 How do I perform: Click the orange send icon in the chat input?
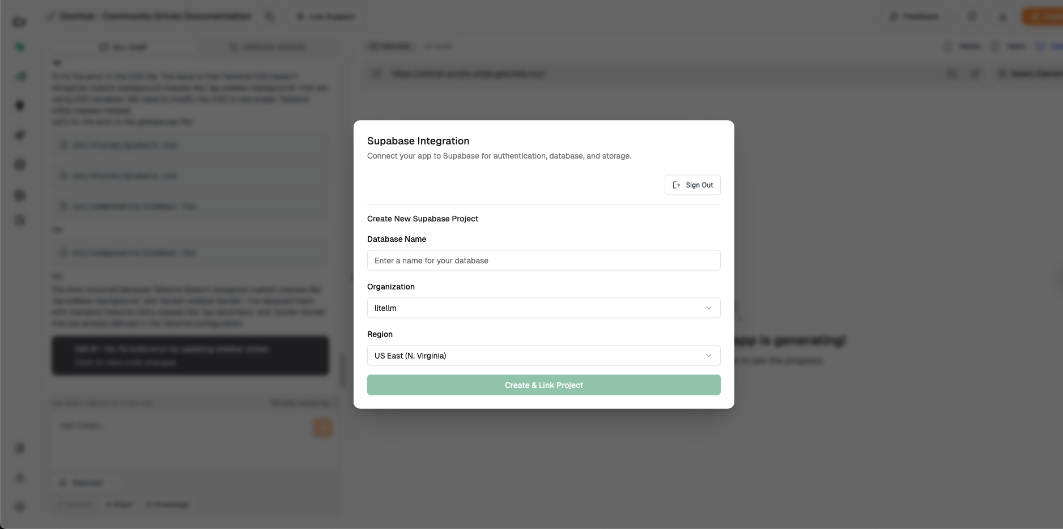(x=322, y=428)
